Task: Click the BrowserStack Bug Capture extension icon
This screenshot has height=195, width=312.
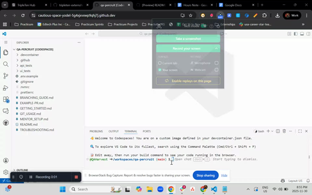Action: pyautogui.click(x=220, y=16)
